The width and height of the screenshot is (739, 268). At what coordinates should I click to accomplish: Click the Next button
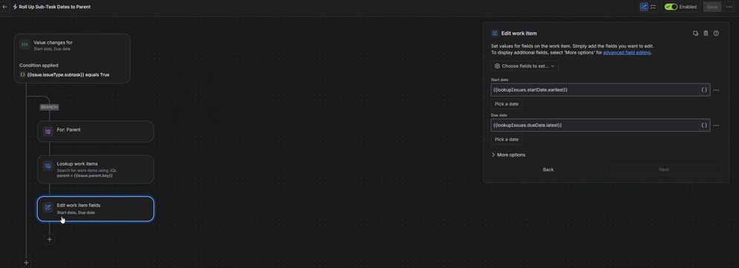pyautogui.click(x=663, y=169)
